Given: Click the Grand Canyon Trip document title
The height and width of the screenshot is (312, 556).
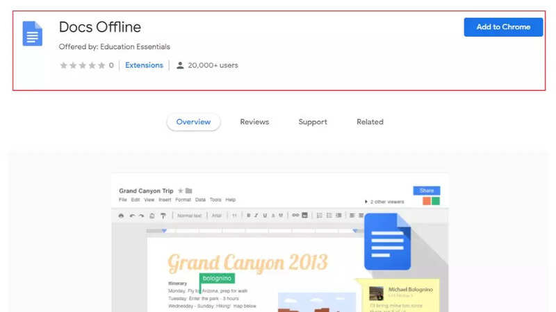Looking at the screenshot, I should point(146,191).
